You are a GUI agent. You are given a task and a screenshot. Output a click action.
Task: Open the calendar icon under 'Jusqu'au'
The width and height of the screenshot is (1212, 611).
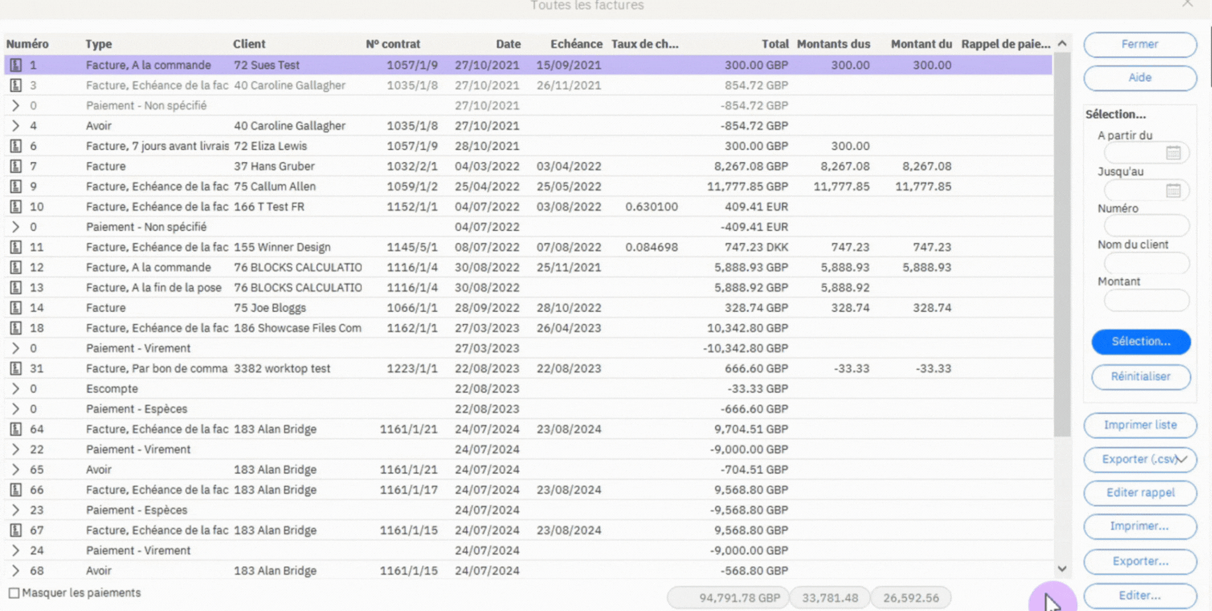click(1174, 190)
